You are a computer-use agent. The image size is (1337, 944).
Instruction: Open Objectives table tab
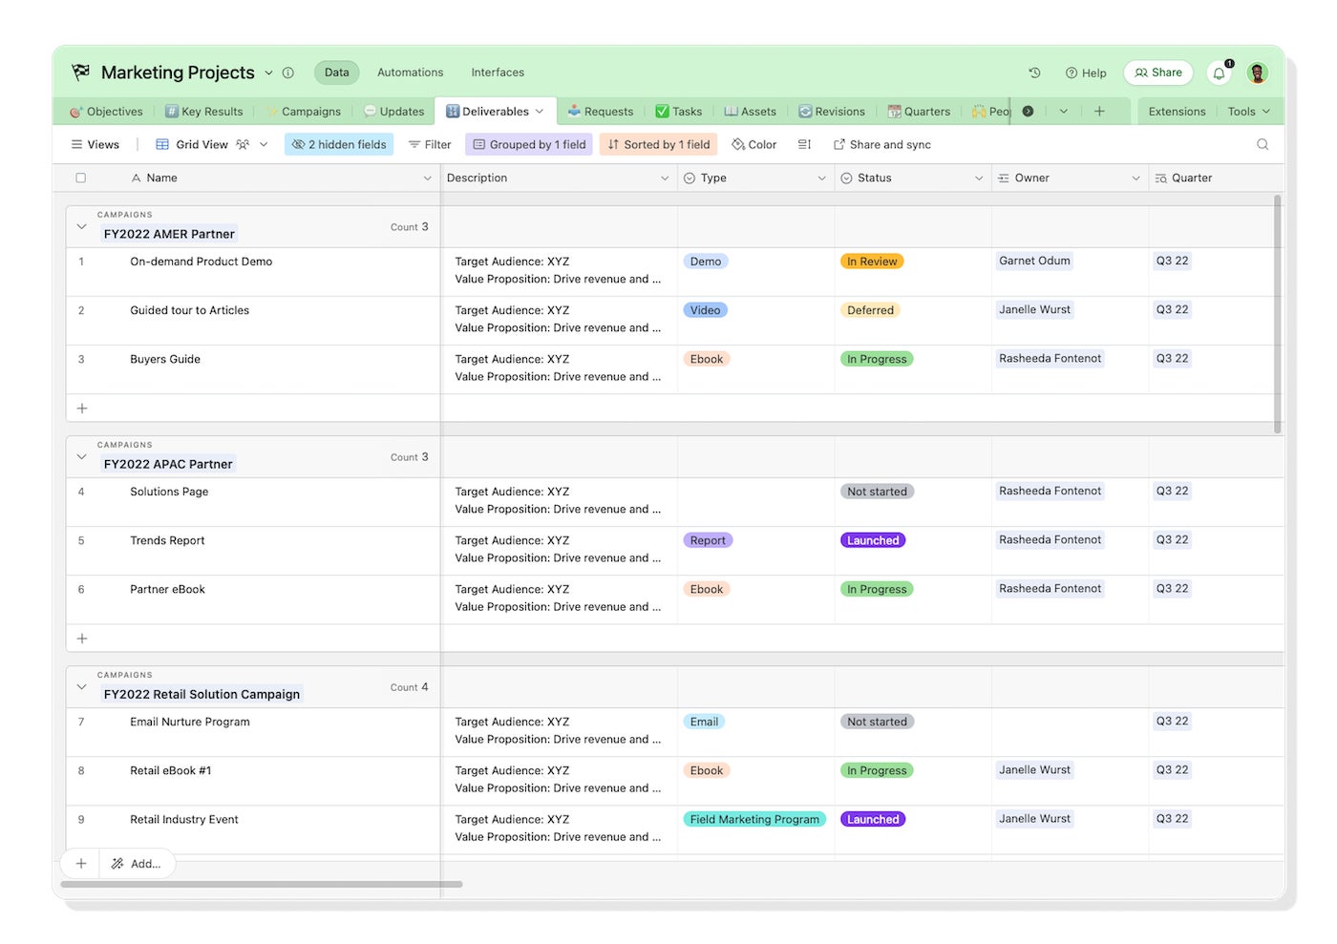click(106, 112)
